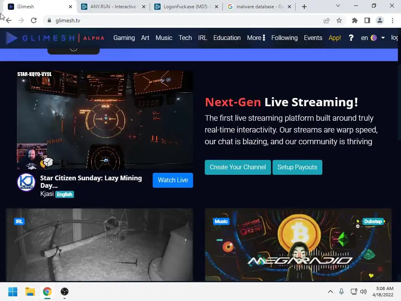Open the Education category
401x301 pixels.
227,38
